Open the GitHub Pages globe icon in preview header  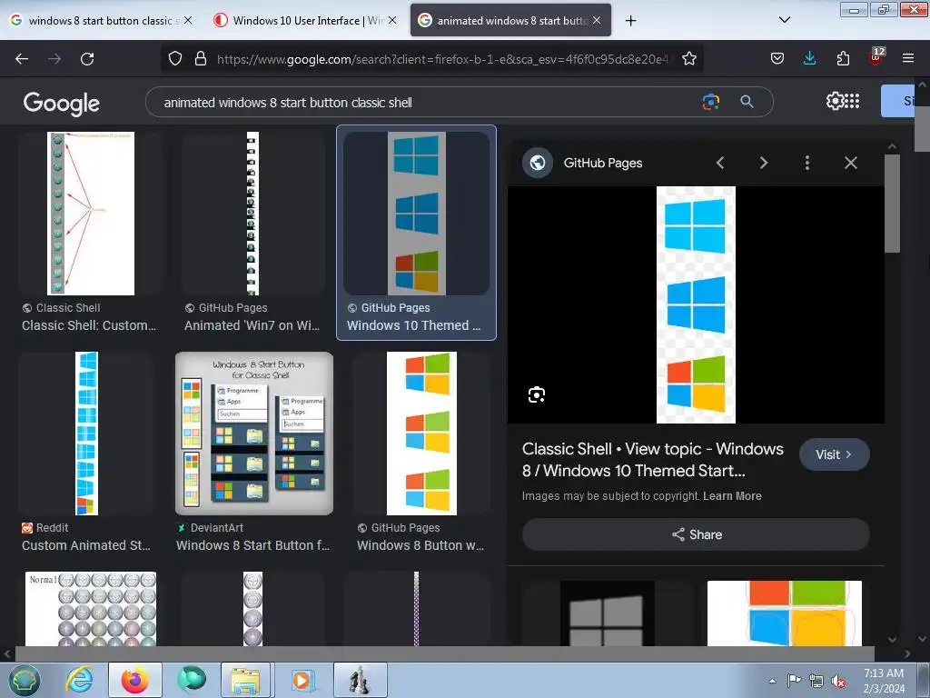(538, 163)
